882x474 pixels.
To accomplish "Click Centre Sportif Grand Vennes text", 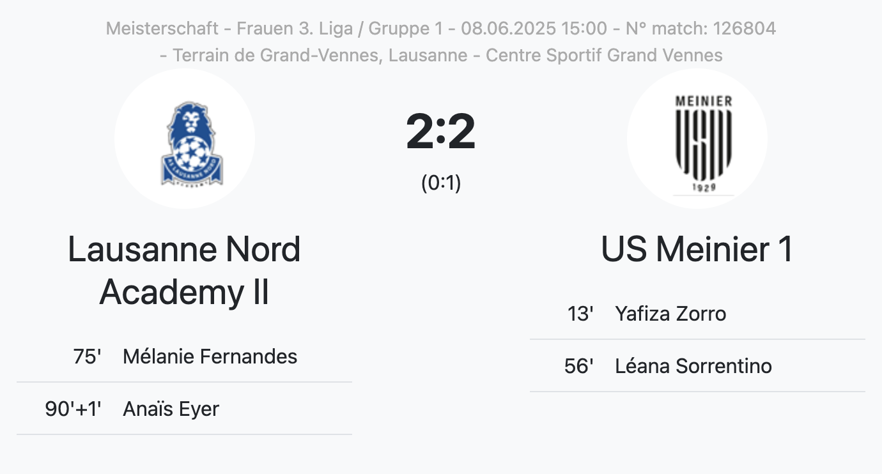I will [x=604, y=56].
